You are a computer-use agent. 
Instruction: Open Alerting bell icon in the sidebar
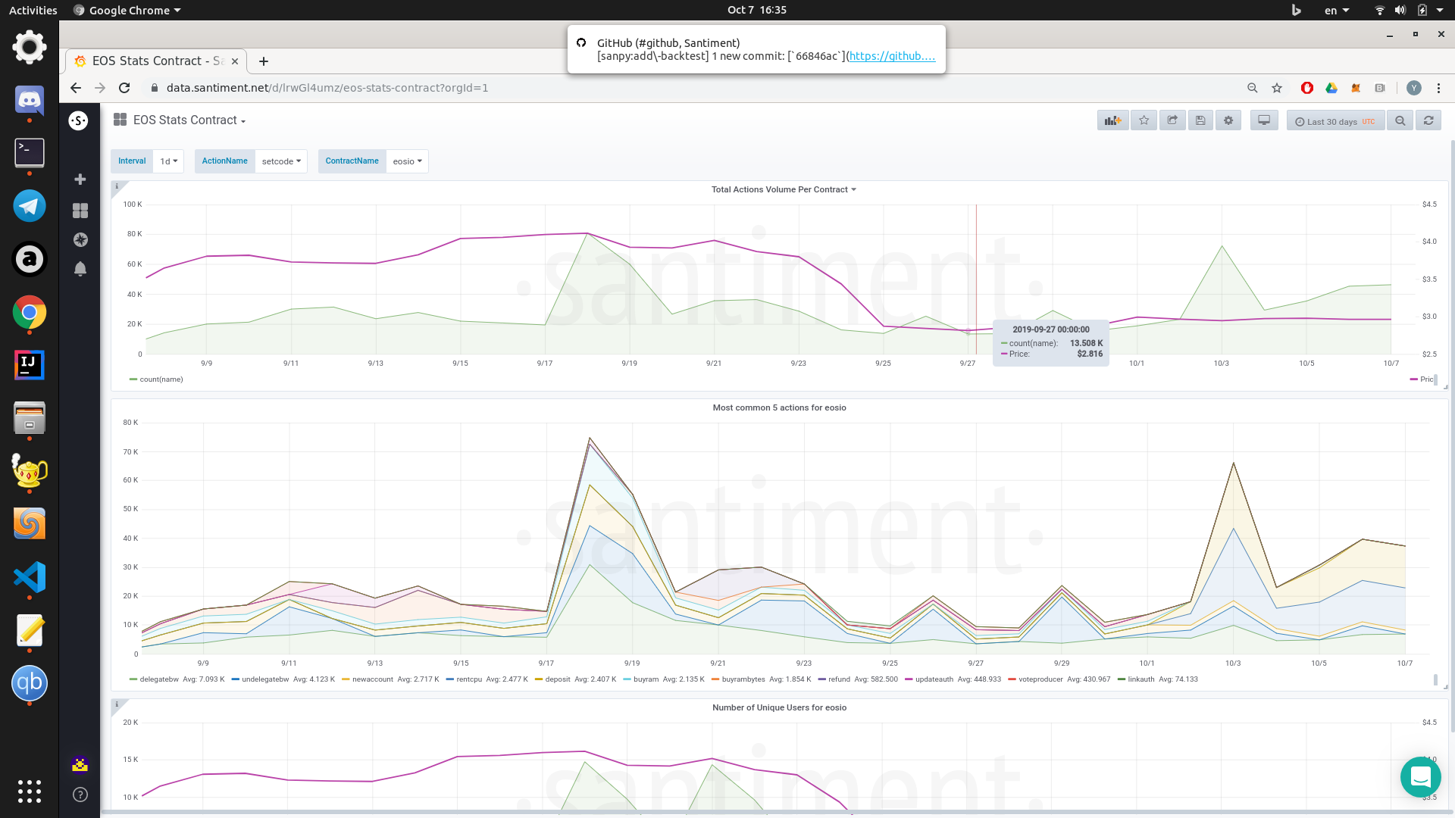click(80, 269)
